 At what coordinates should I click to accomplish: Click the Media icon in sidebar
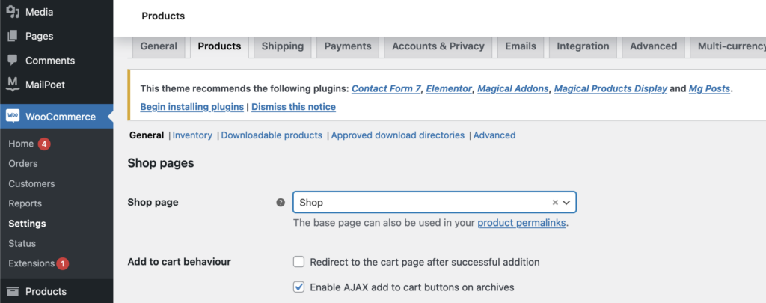point(13,12)
